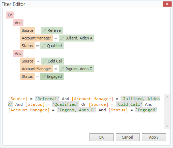The image size is (173, 148).
Task: Edit the Ingram, Anna C value
Action: pos(76,69)
